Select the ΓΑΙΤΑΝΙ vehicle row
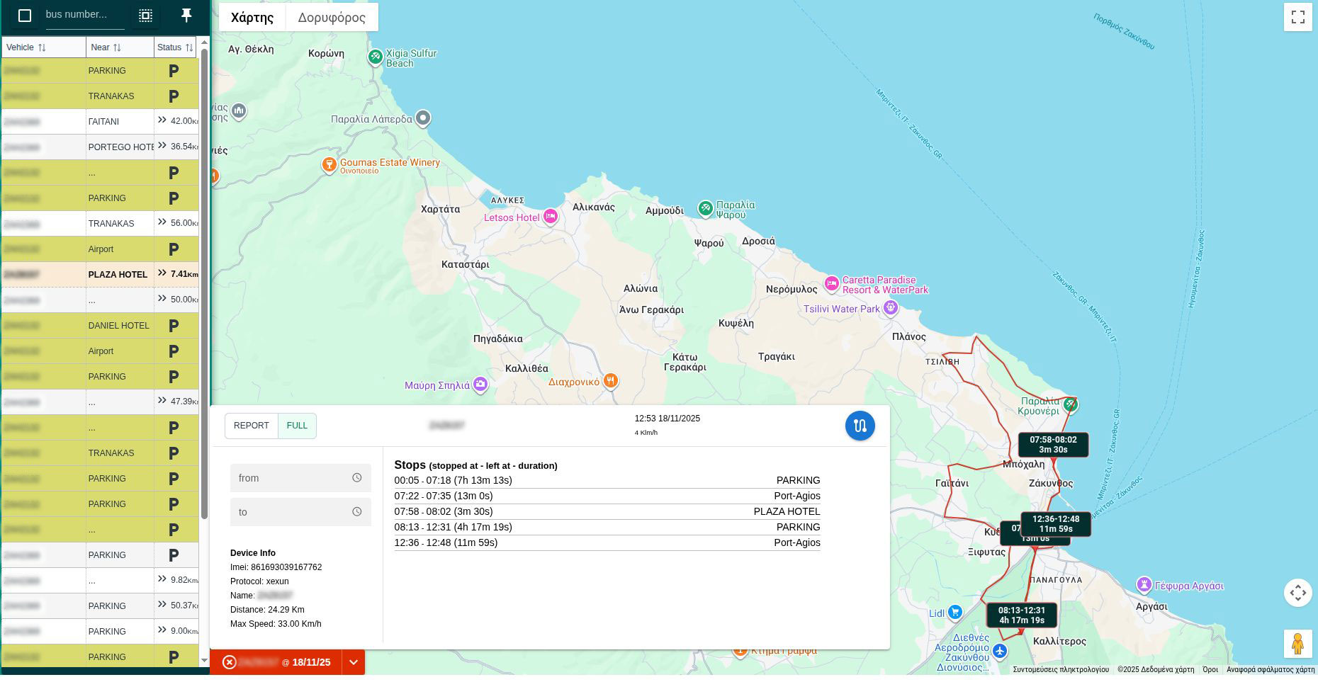The width and height of the screenshot is (1318, 682). [100, 122]
